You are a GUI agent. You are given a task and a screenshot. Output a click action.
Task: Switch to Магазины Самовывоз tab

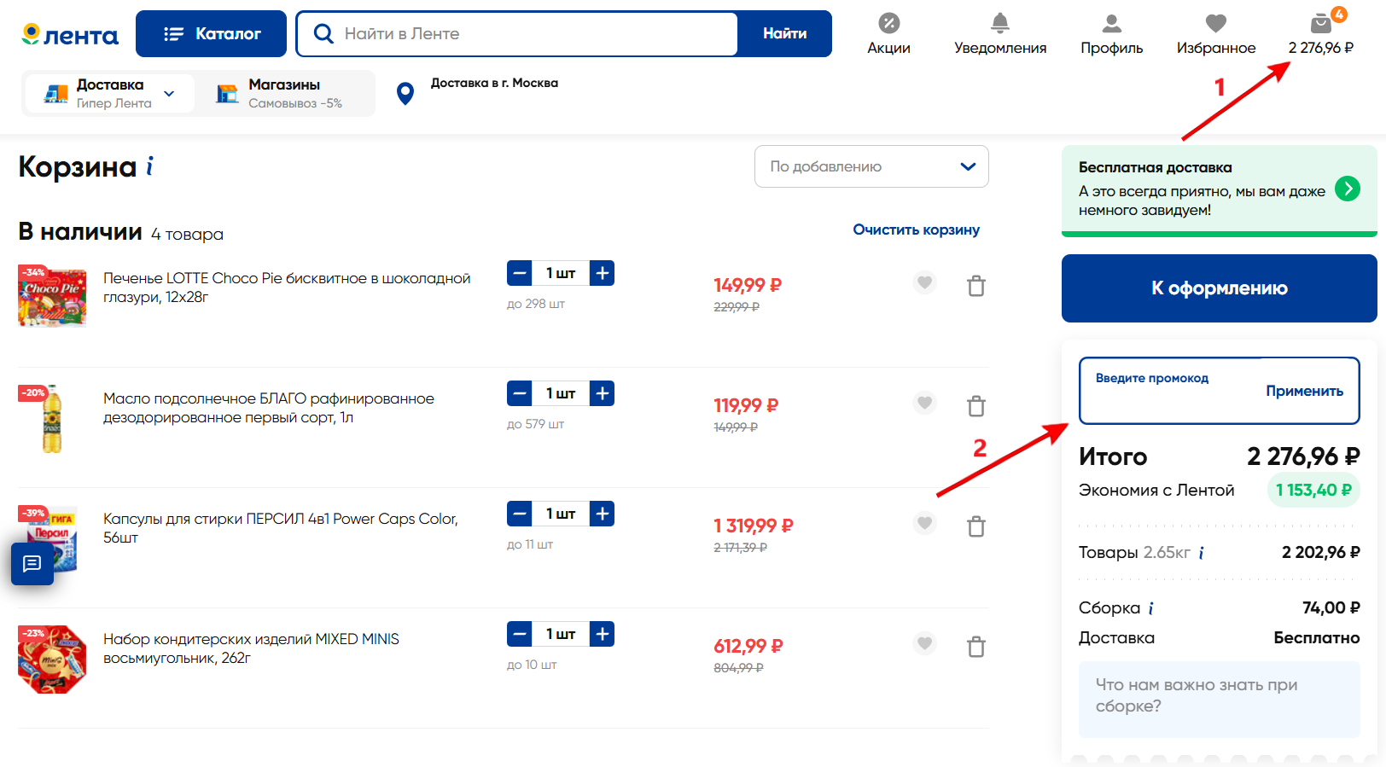[283, 93]
